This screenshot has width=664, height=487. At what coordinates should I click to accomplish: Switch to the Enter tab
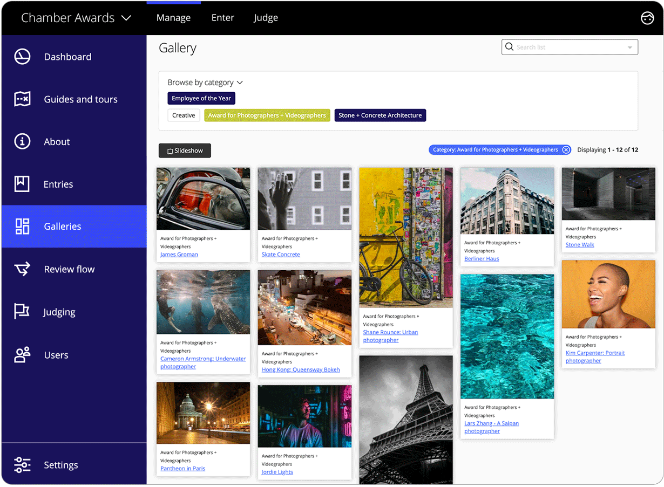[x=223, y=17]
